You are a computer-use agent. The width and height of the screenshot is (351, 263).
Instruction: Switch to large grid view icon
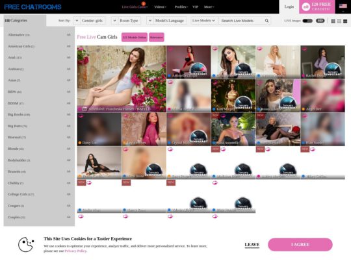tap(333, 21)
